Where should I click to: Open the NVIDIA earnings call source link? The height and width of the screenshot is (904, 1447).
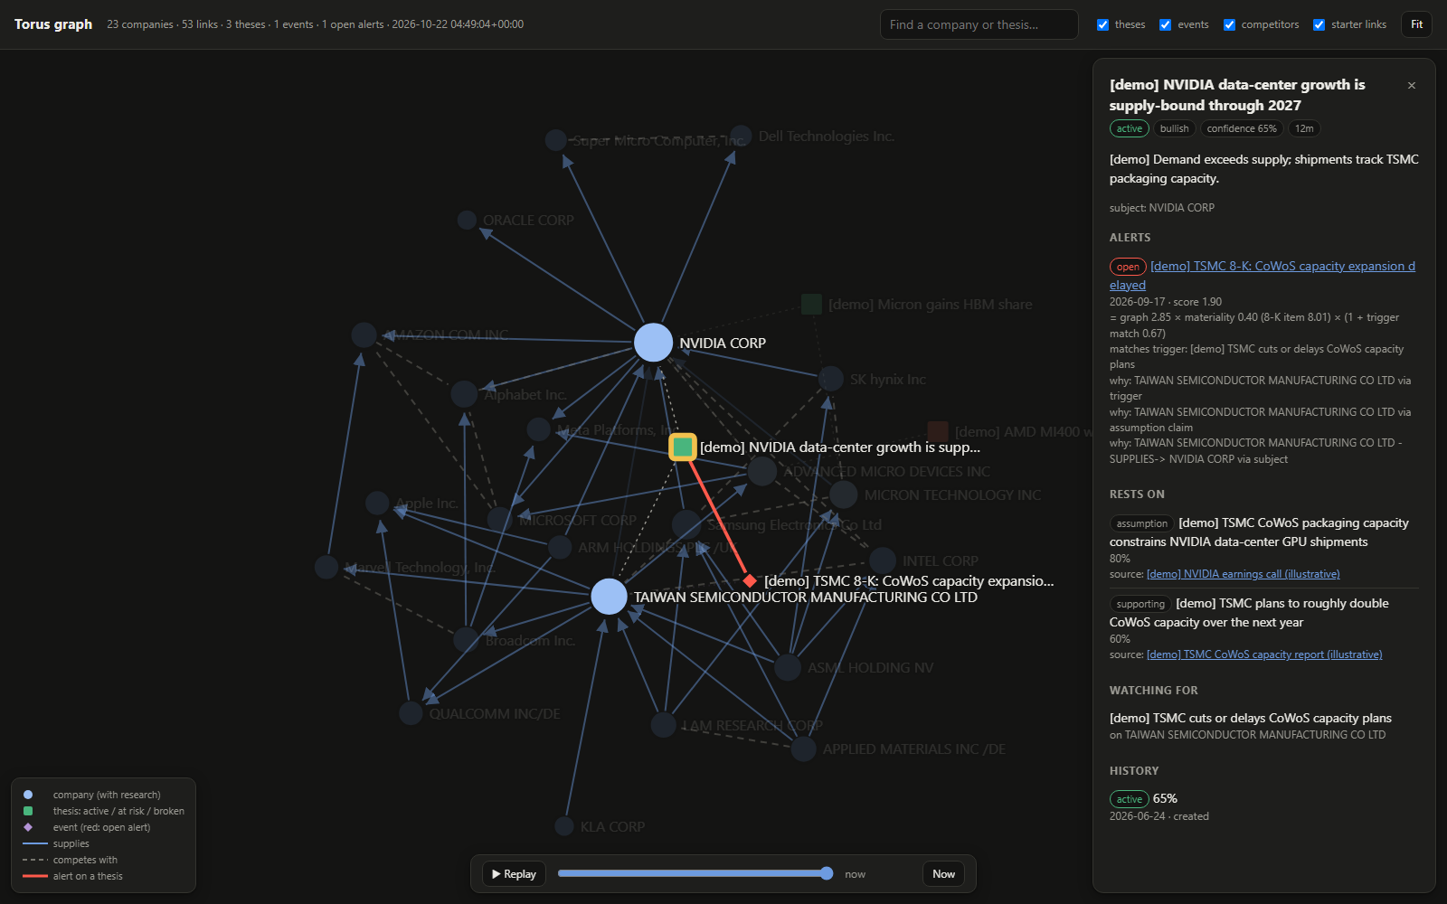pos(1244,574)
